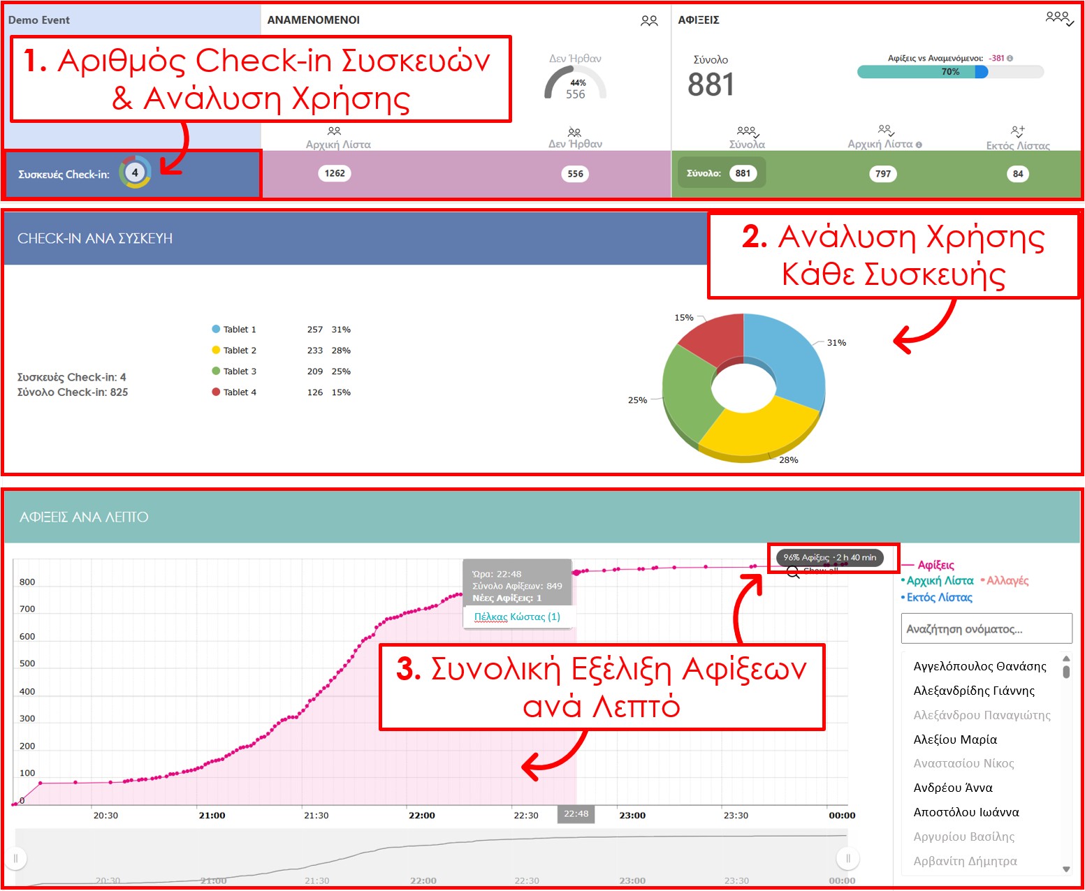1085x891 pixels.
Task: Click the Αναζήτηση ονόματος search field
Action: [986, 629]
